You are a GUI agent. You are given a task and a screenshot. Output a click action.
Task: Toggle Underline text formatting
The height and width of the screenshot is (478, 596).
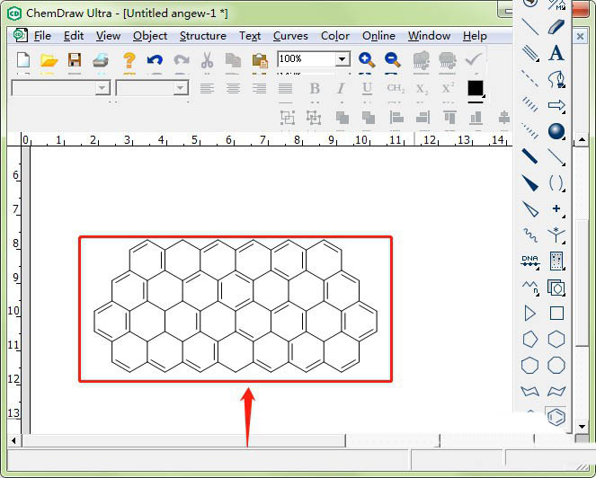(367, 88)
